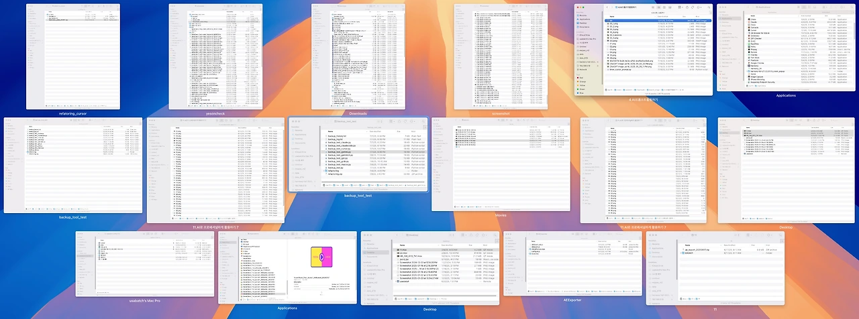This screenshot has height=319, width=859.
Task: Click search icon in highlighted backup_tool_test window
Action: point(423,121)
